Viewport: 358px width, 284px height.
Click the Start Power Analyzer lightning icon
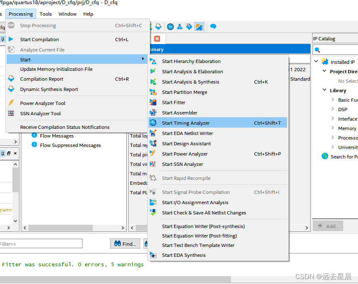153,154
